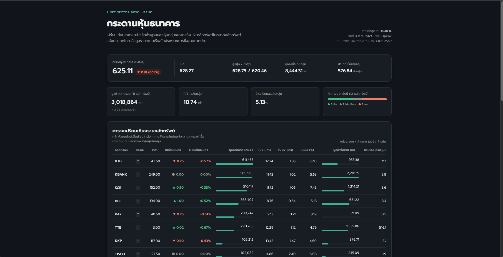Open the KBANK ticker row
Screen dimensions: 503x257
point(249,174)
